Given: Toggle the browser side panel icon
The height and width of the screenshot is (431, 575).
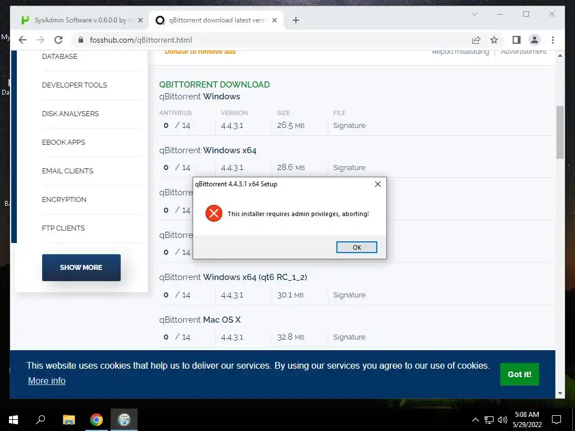Looking at the screenshot, I should (517, 40).
